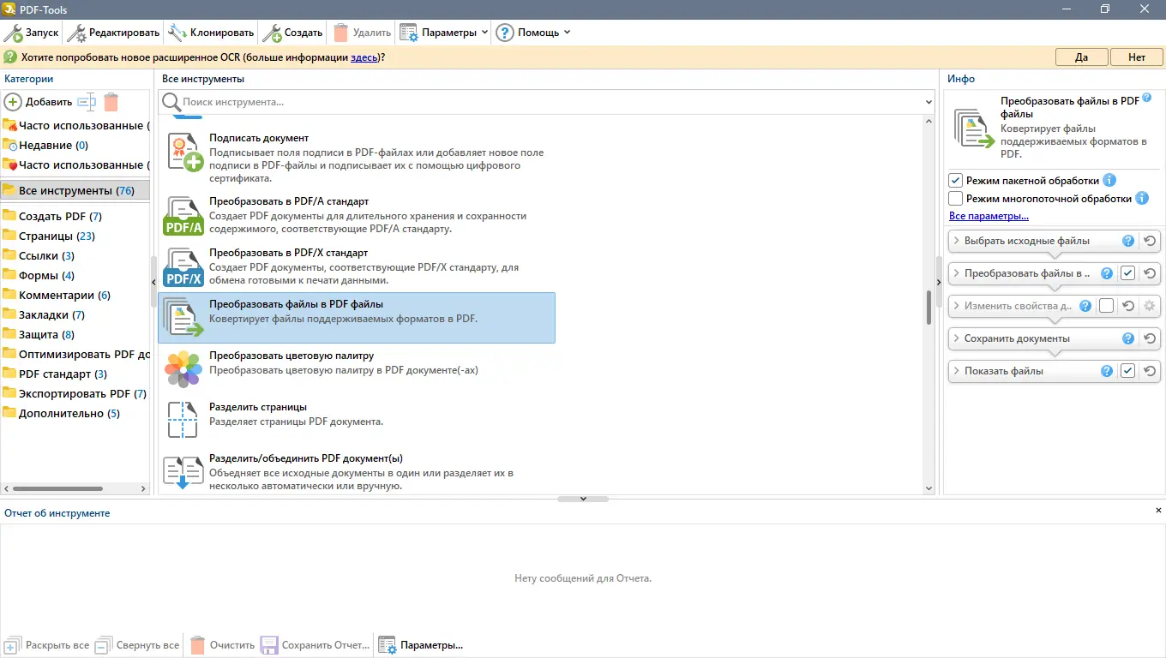Select the color palette conversion tool icon

183,369
